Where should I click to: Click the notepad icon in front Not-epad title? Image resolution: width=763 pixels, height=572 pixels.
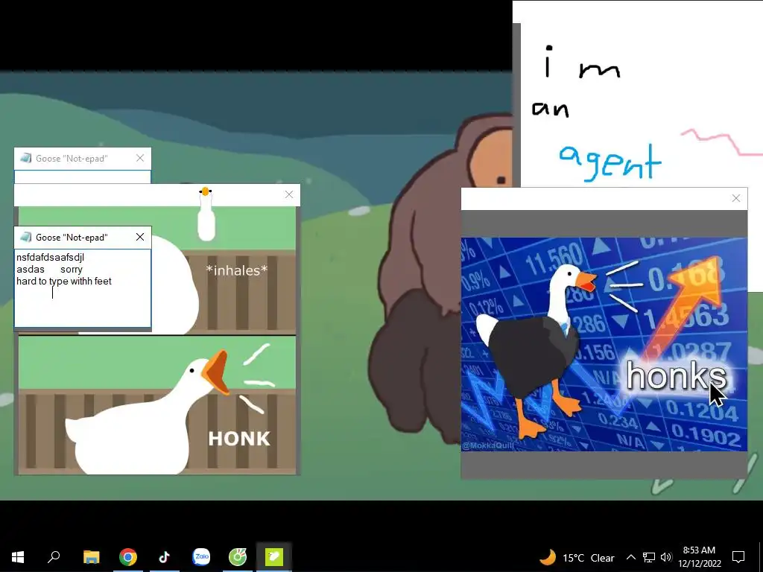point(26,237)
